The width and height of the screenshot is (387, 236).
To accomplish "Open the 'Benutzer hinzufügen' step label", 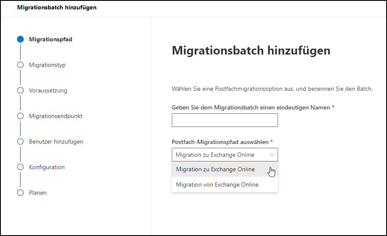I will (56, 141).
